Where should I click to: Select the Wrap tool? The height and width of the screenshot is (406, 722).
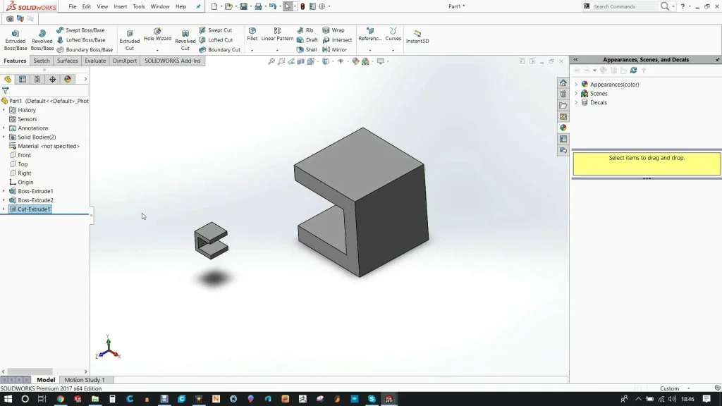334,30
